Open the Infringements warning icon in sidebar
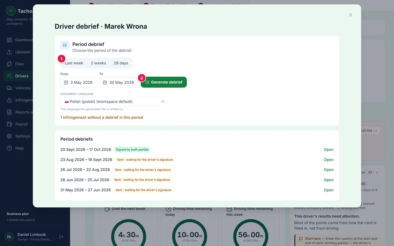 pyautogui.click(x=9, y=100)
